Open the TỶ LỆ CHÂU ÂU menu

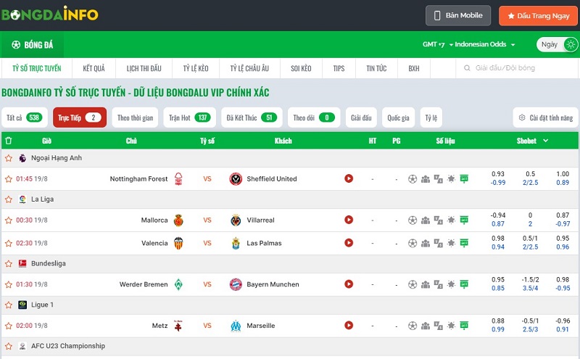click(249, 68)
